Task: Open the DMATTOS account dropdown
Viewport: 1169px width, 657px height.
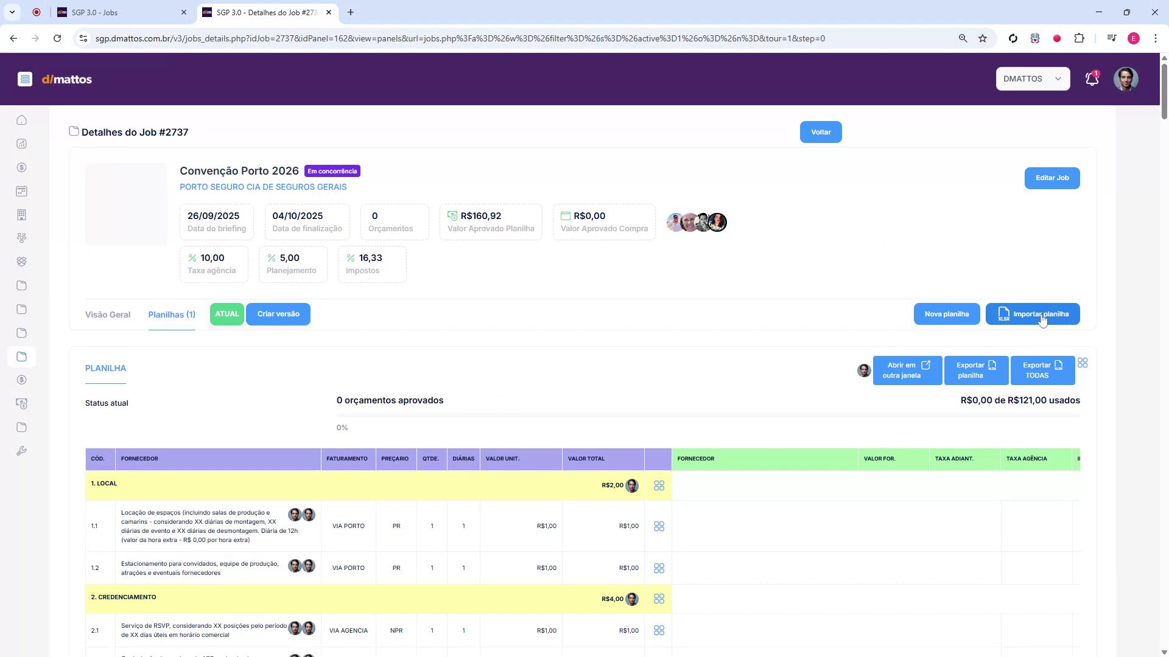Action: (x=1032, y=78)
